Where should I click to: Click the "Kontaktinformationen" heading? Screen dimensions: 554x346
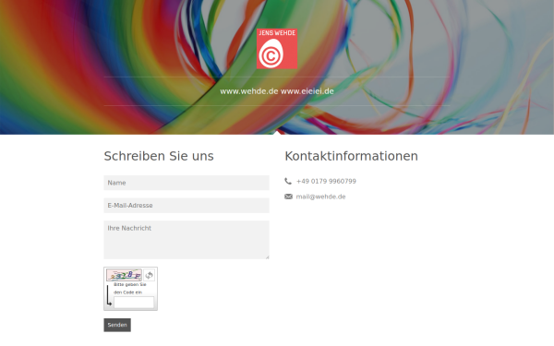click(x=351, y=156)
